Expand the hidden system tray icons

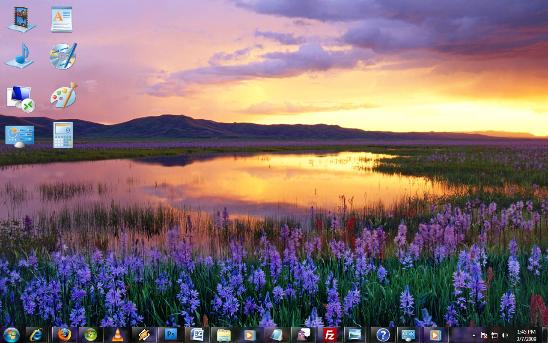point(474,335)
